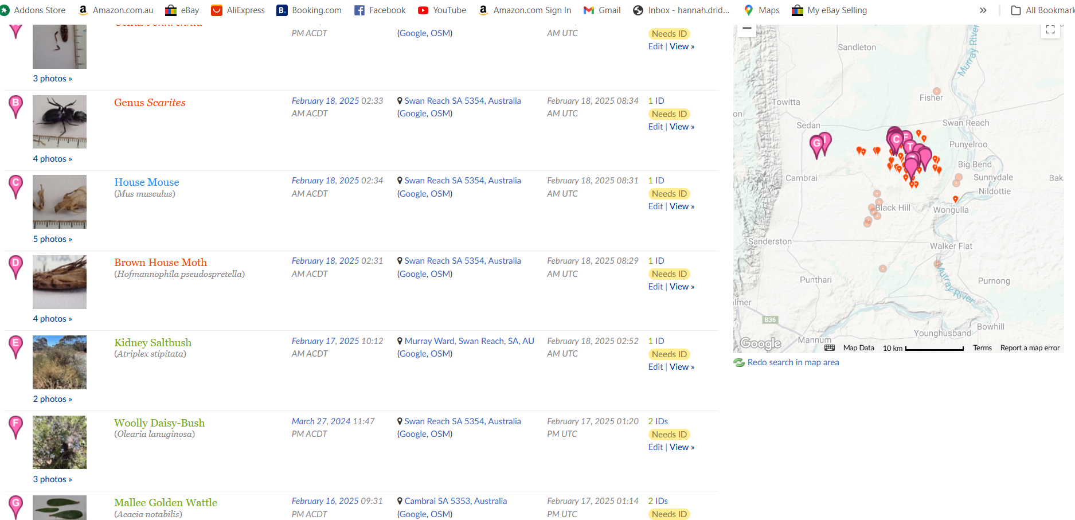Open the AliExpress bookmark
Screen dimensions: 1075x520
pyautogui.click(x=238, y=10)
